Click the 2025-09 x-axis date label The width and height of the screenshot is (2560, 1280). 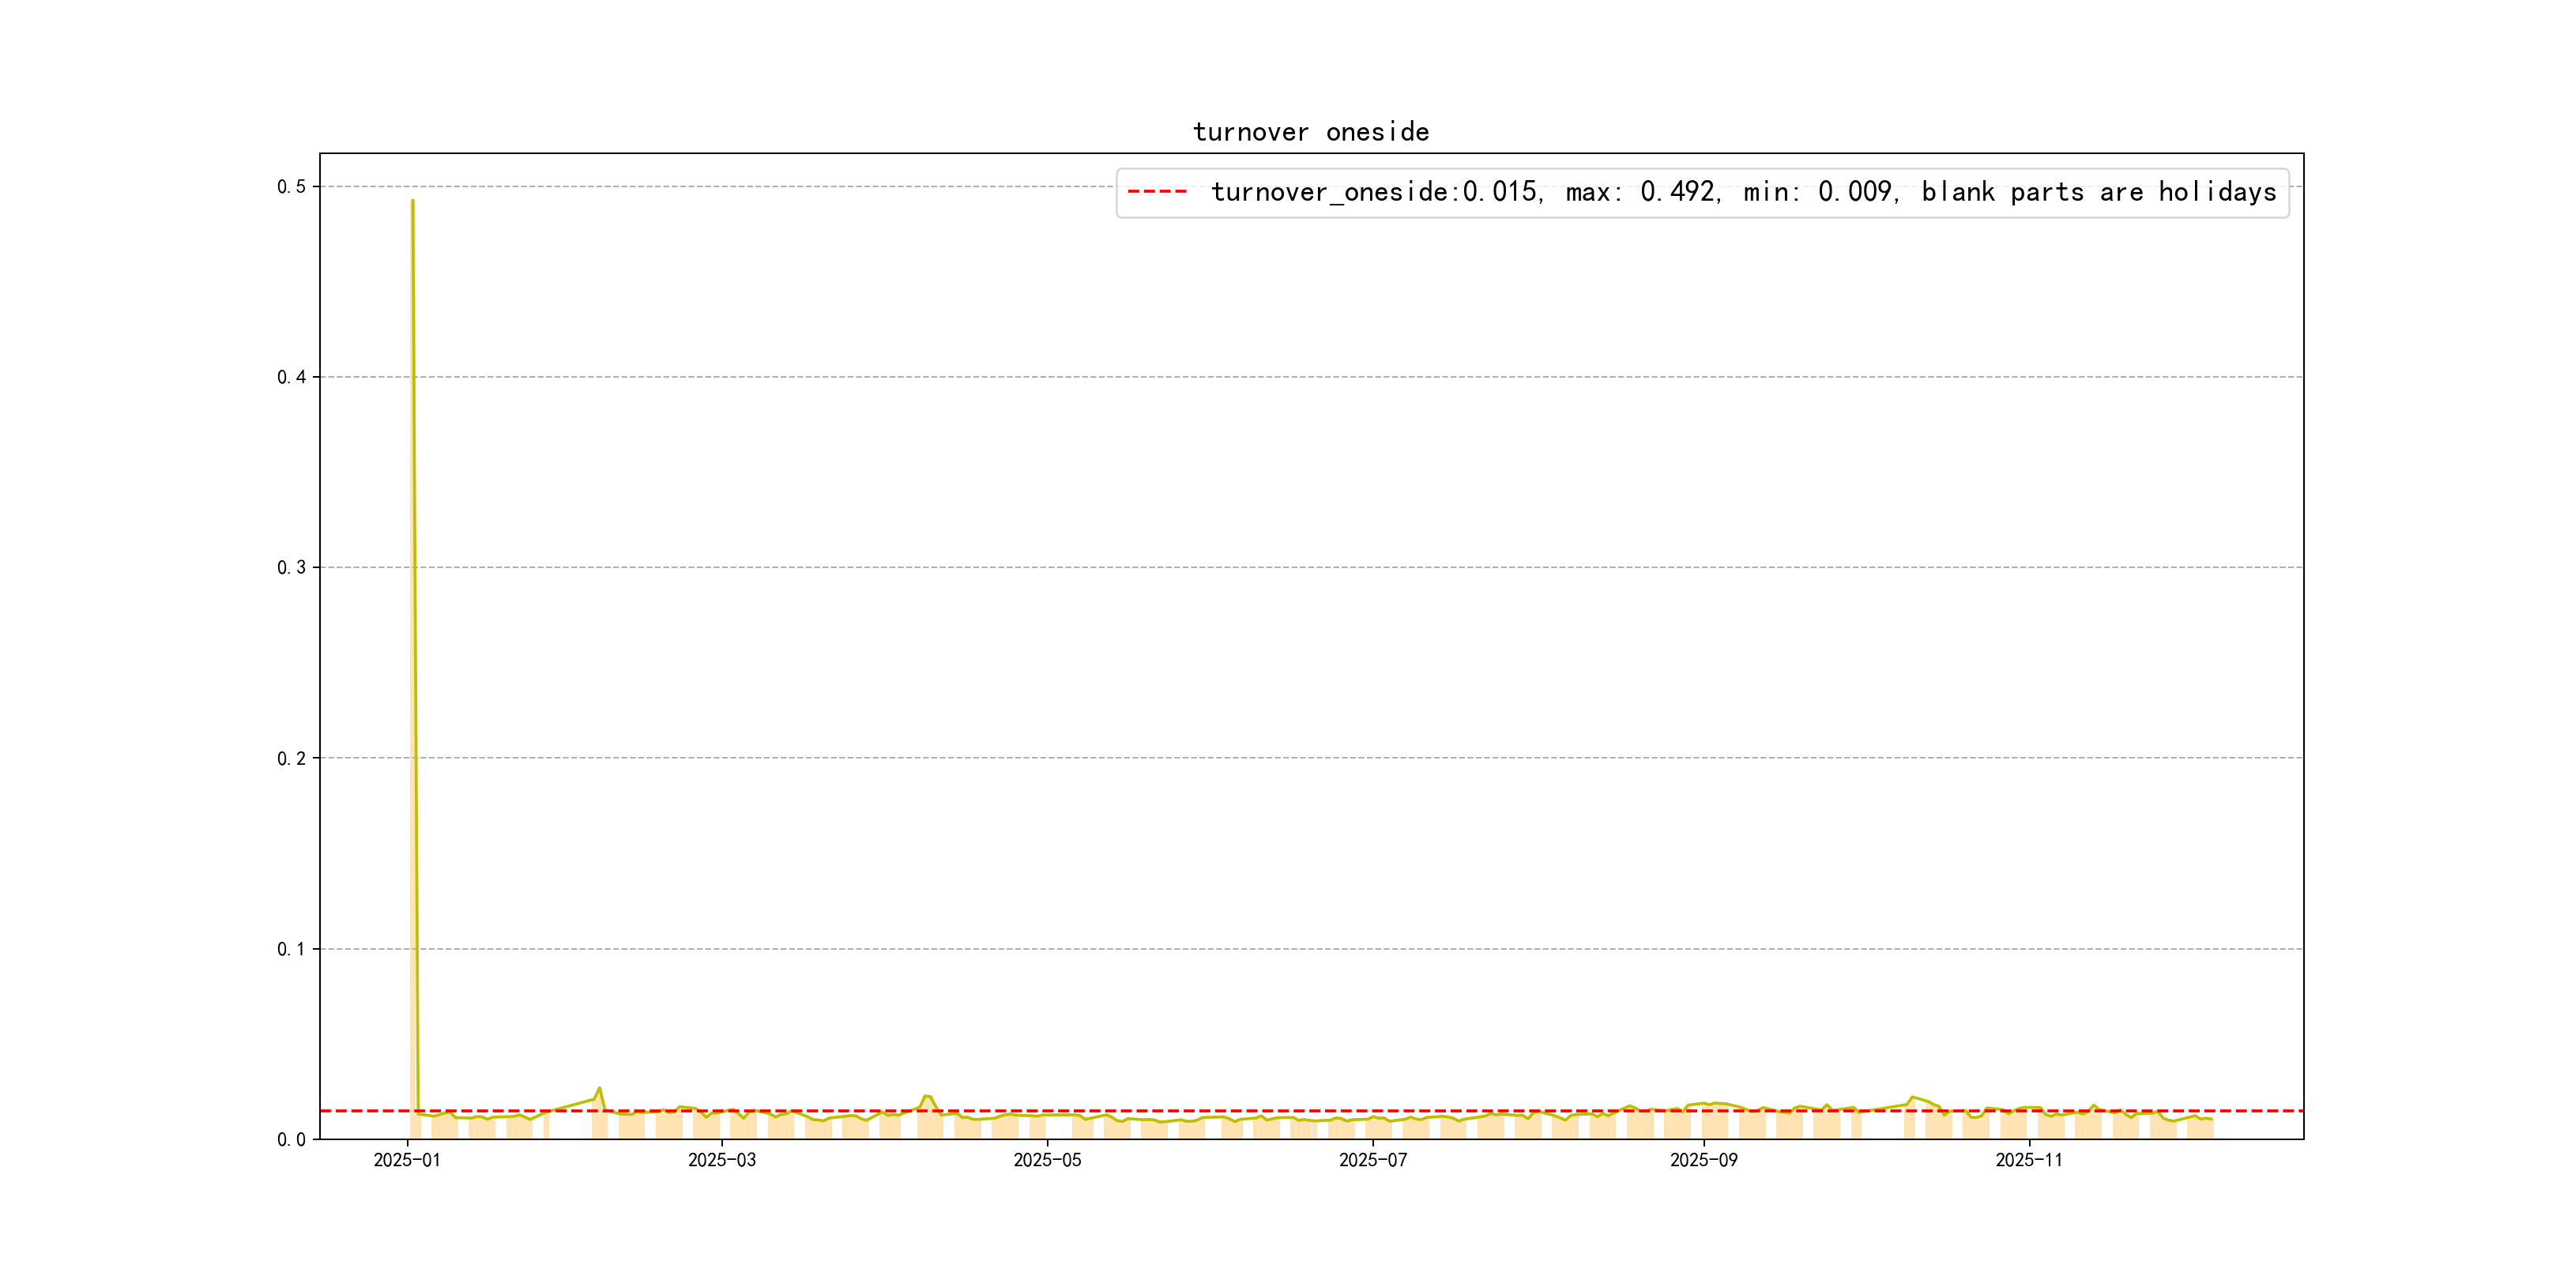(x=1704, y=1161)
